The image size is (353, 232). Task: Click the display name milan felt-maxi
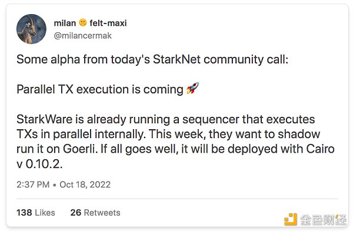pyautogui.click(x=90, y=23)
